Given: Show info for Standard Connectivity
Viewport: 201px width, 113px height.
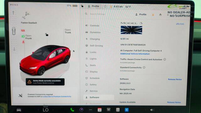Looking at the screenshot, I should pyautogui.click(x=144, y=67).
